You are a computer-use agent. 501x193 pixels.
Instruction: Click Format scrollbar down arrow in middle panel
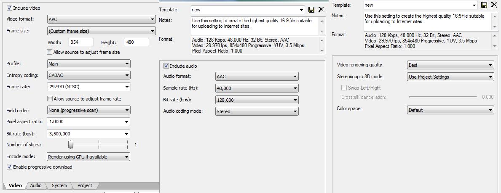pyautogui.click(x=322, y=51)
